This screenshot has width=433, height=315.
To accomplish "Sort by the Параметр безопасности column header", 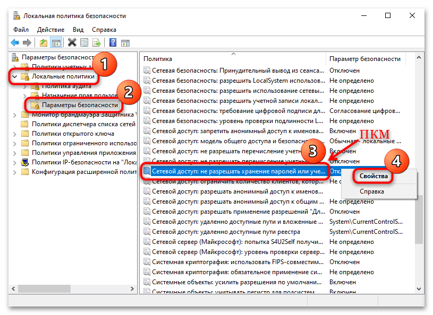I will 364,58.
